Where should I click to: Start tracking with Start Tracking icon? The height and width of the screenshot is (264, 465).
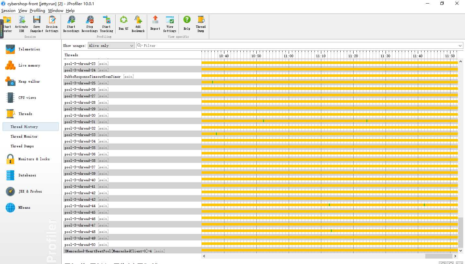(106, 24)
